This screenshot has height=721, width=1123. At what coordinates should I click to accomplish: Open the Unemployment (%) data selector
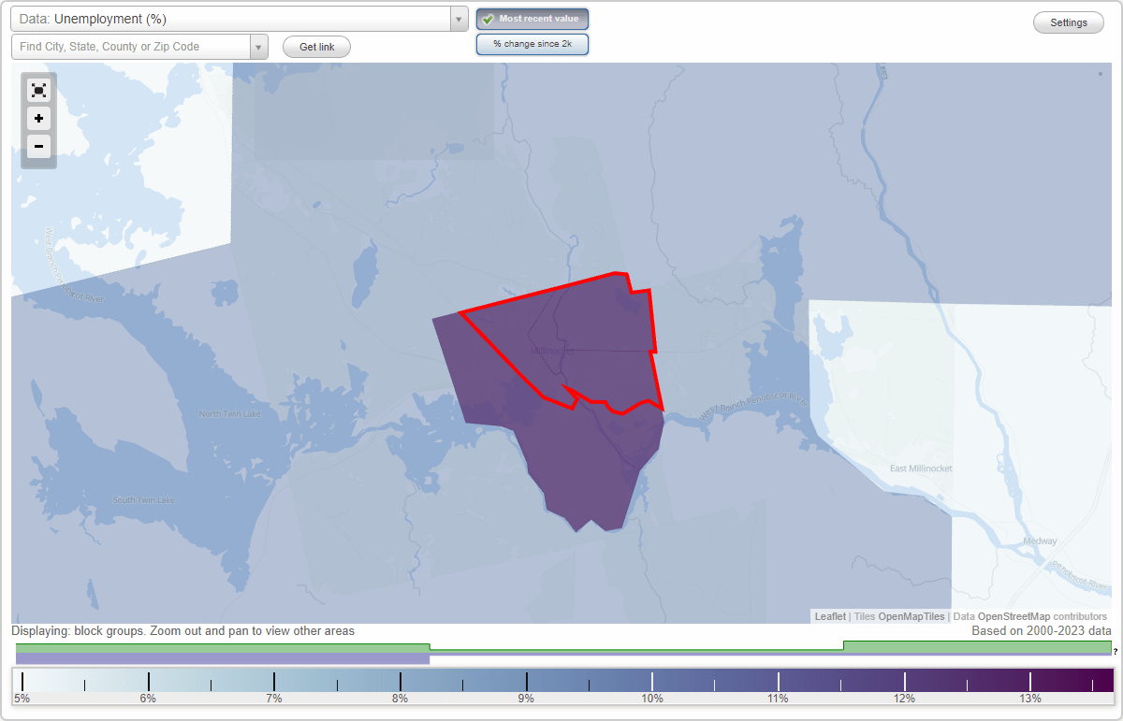click(234, 18)
